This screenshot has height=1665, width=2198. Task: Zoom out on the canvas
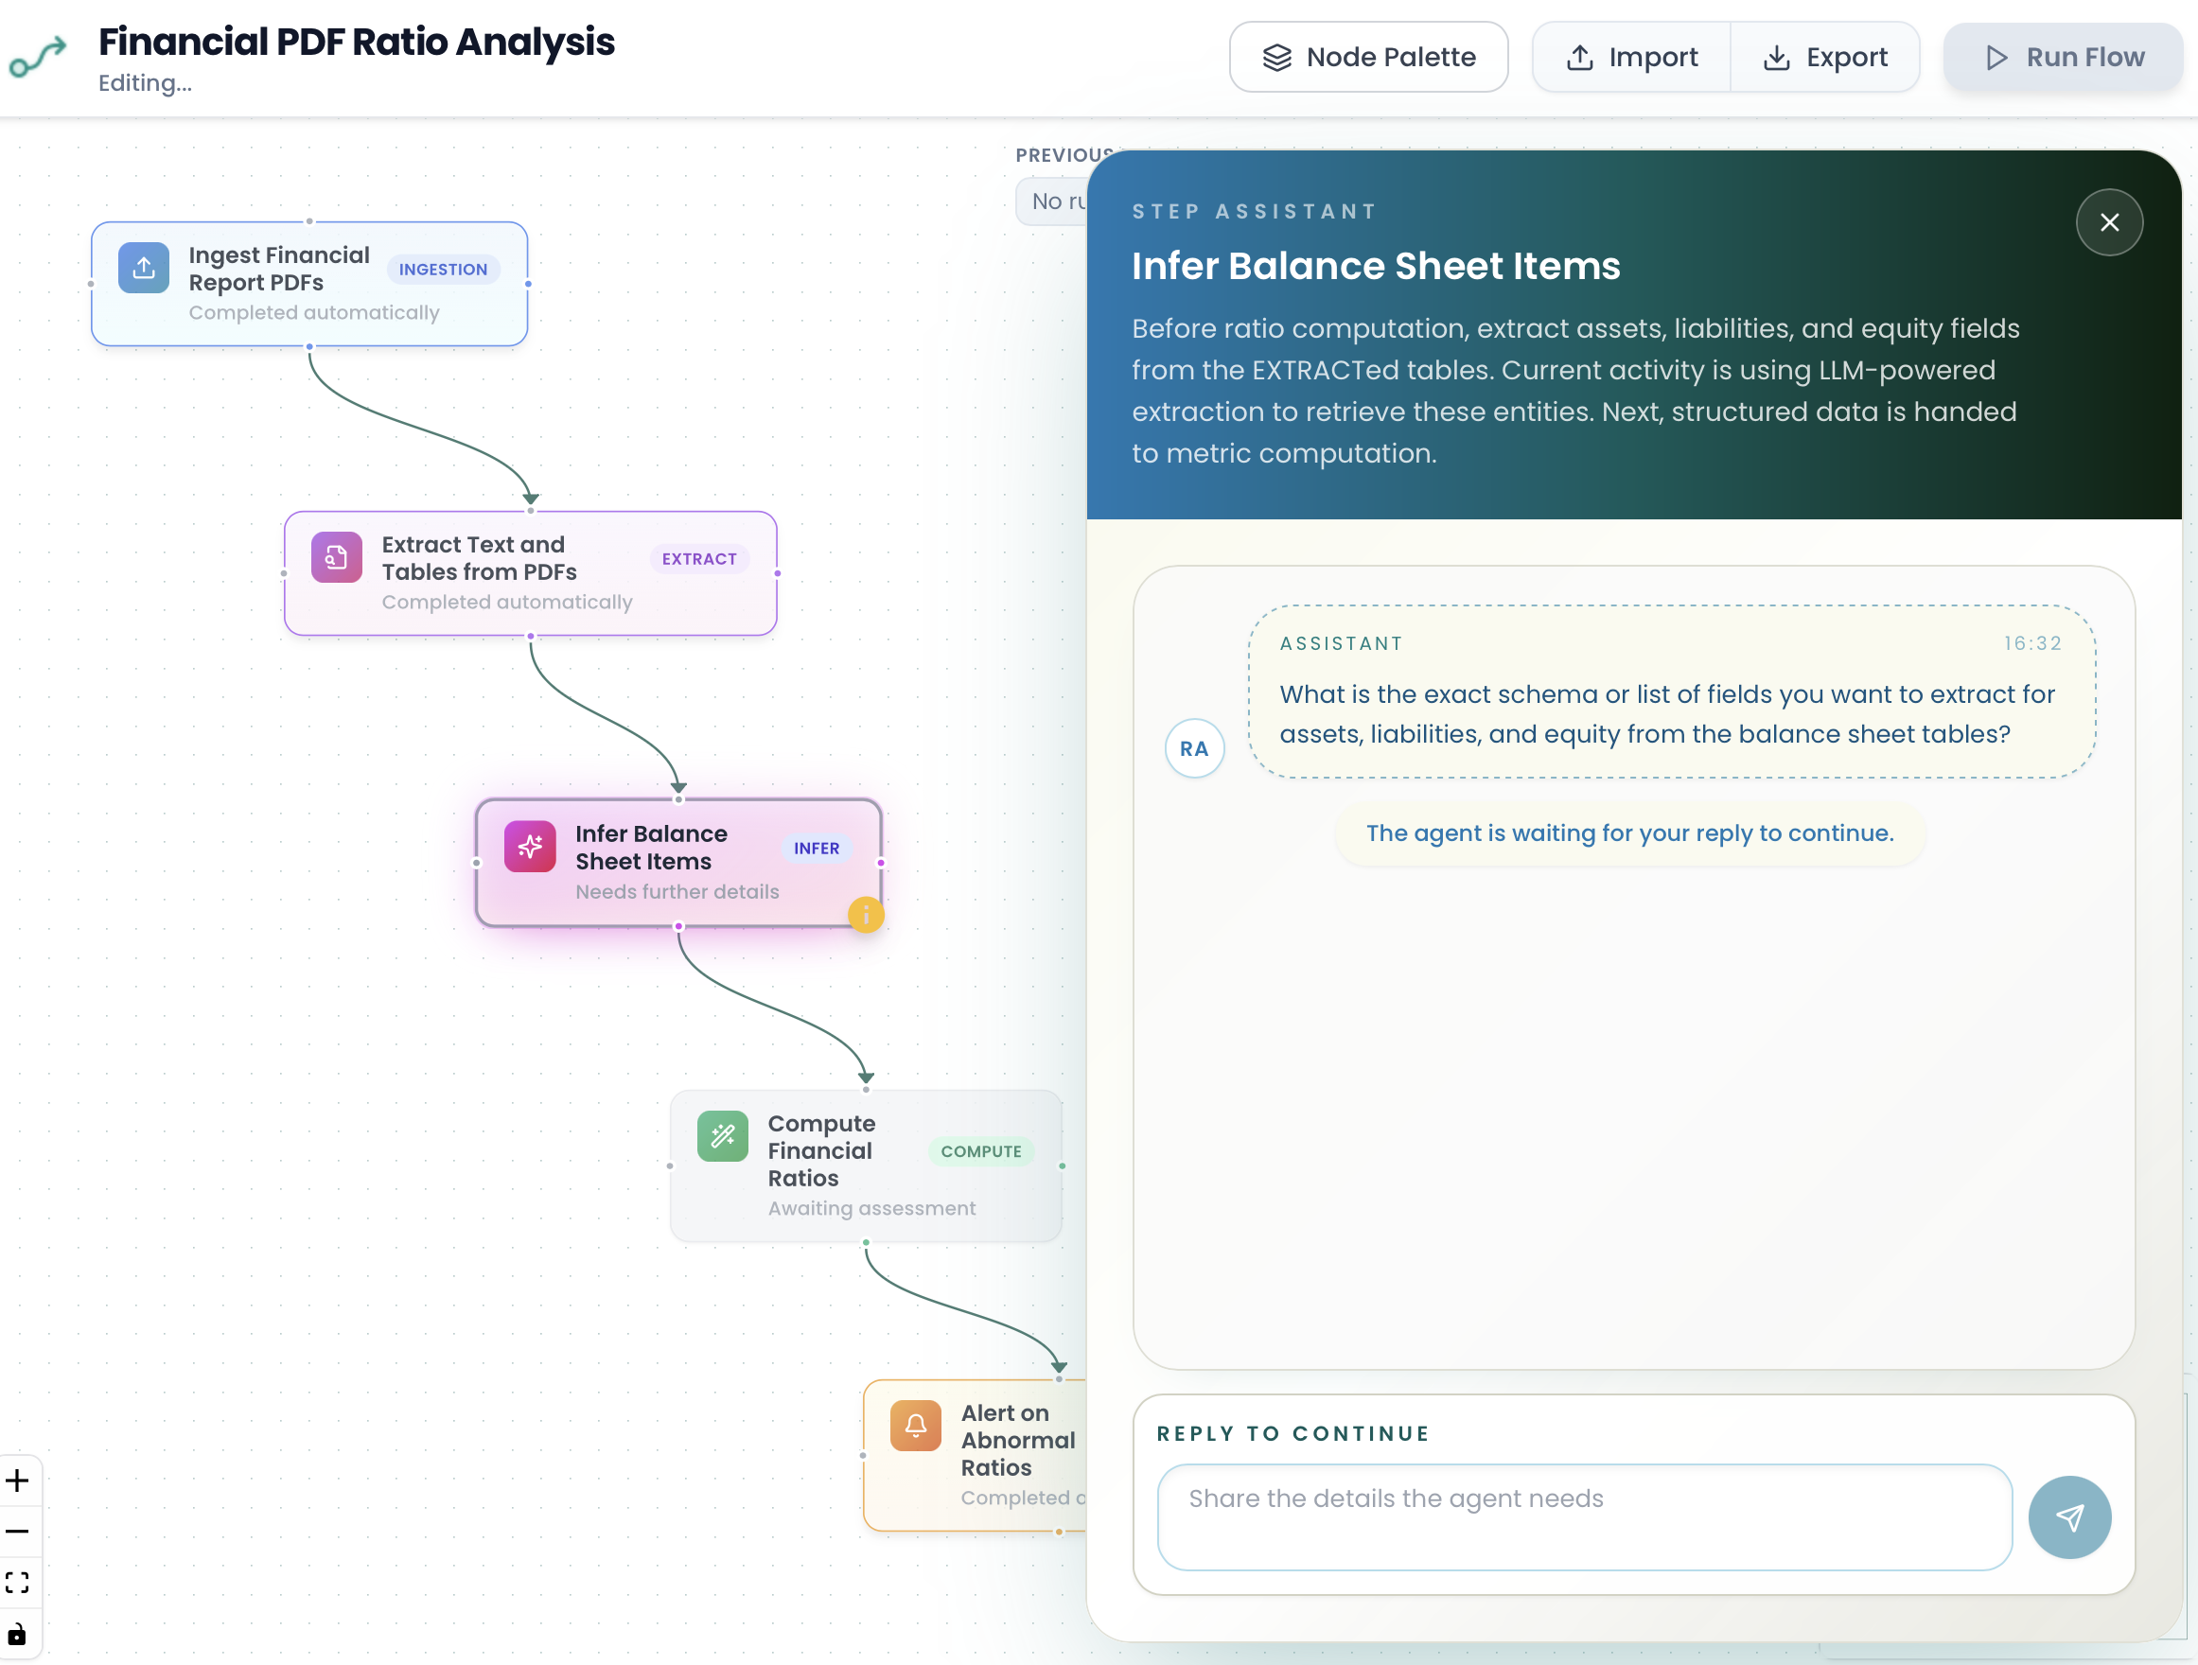18,1532
